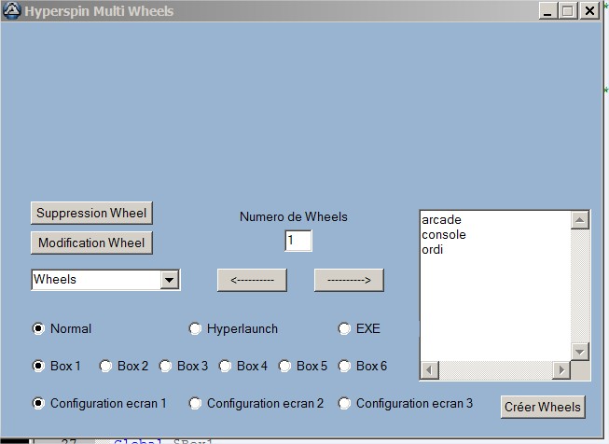The height and width of the screenshot is (444, 609).
Task: Click the Modification Wheel button
Action: [91, 243]
